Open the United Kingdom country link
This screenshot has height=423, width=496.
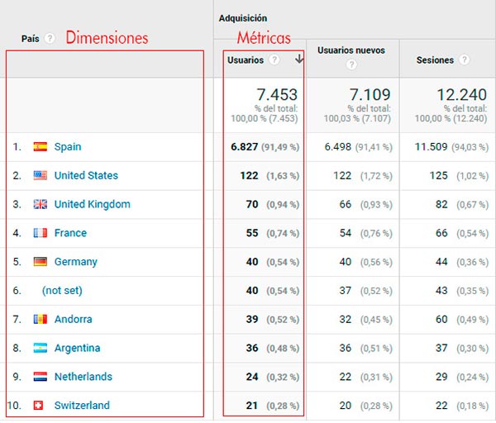(x=92, y=204)
